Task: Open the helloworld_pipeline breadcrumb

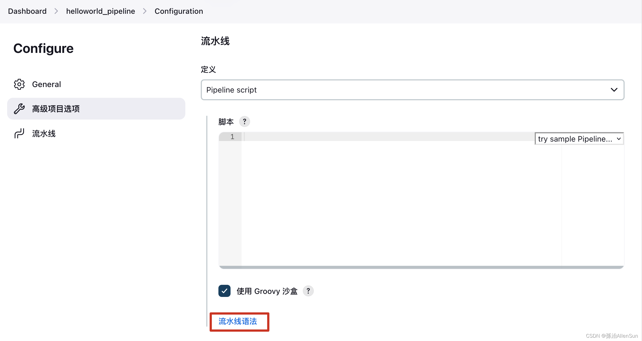Action: (100, 11)
